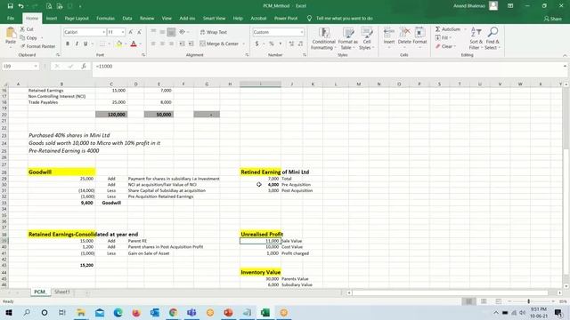Viewport: 570px width, 320px height.
Task: Click the Share button
Action: 552,19
